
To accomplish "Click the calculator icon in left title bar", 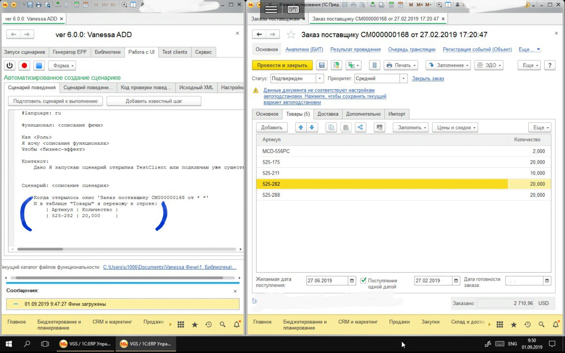I will pyautogui.click(x=76, y=5).
